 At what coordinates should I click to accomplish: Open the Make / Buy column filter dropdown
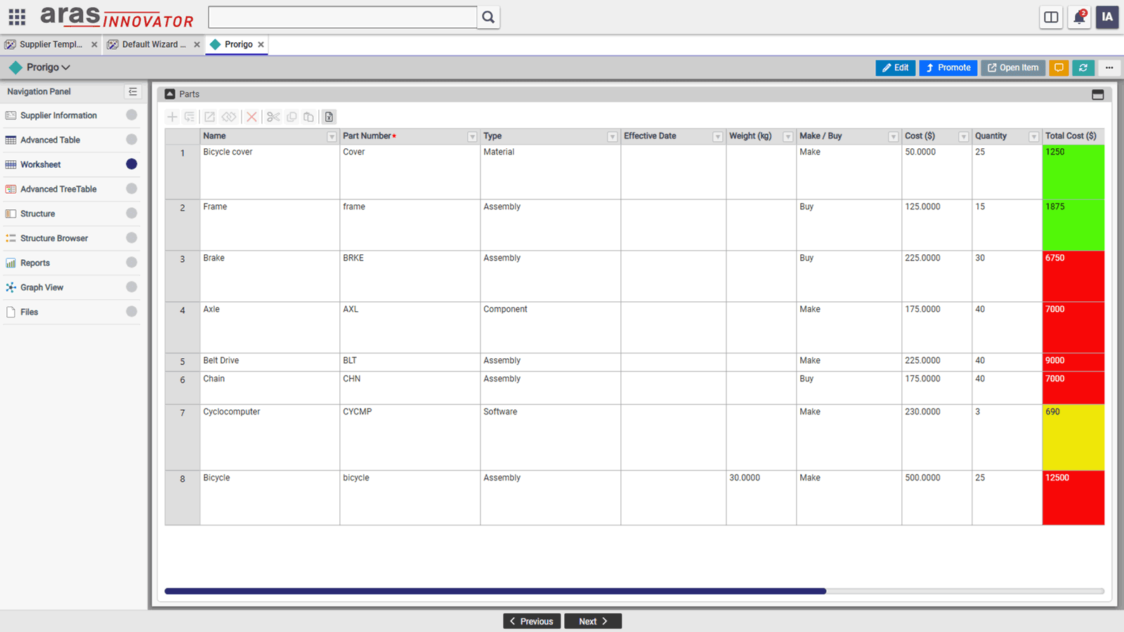click(894, 137)
